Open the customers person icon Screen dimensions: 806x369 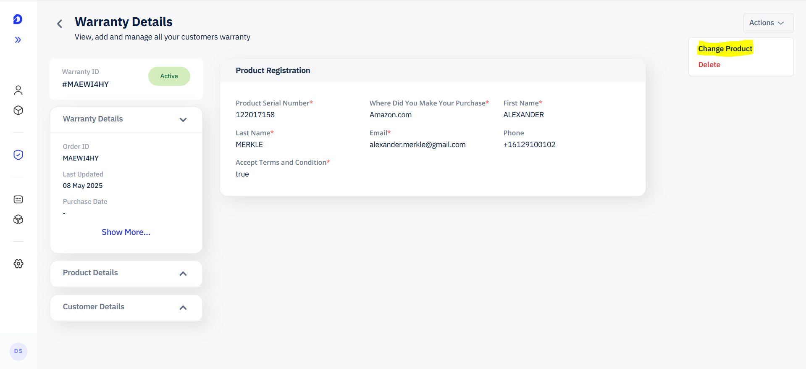click(x=18, y=90)
